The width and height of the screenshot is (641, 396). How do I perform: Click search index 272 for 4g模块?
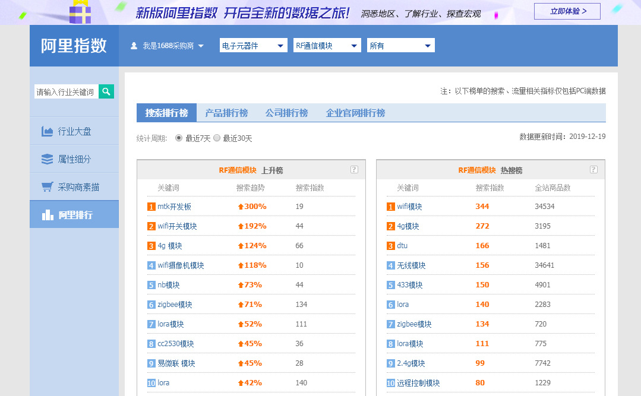482,226
